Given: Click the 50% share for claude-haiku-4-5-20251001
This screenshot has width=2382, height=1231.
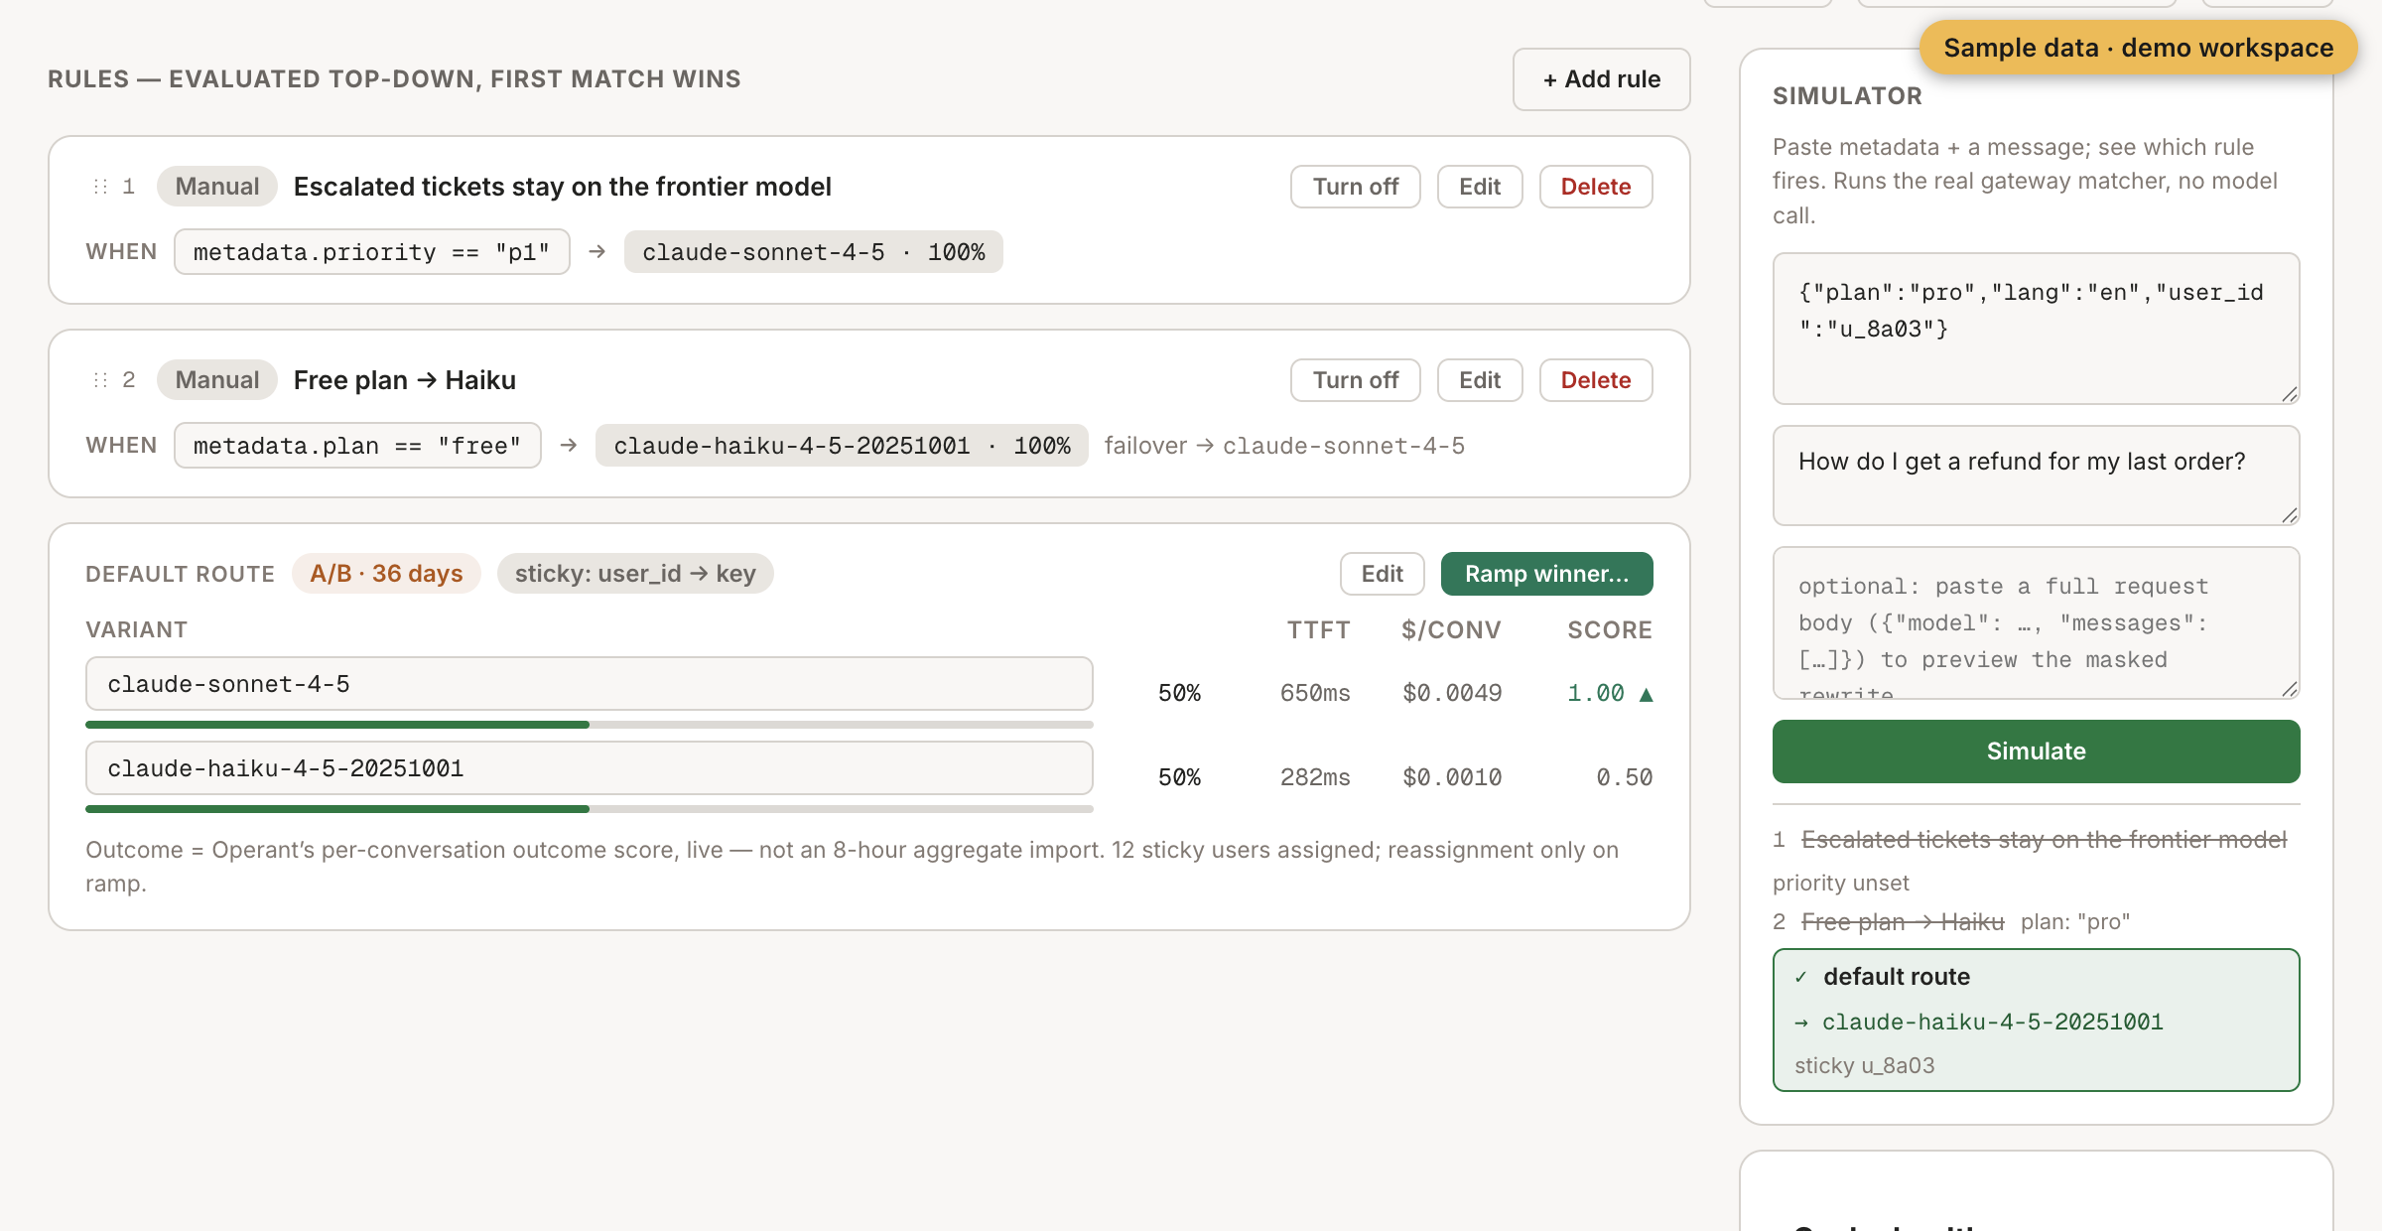Looking at the screenshot, I should coord(1179,777).
